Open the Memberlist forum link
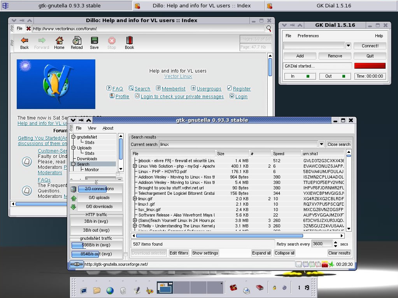 pos(174,89)
